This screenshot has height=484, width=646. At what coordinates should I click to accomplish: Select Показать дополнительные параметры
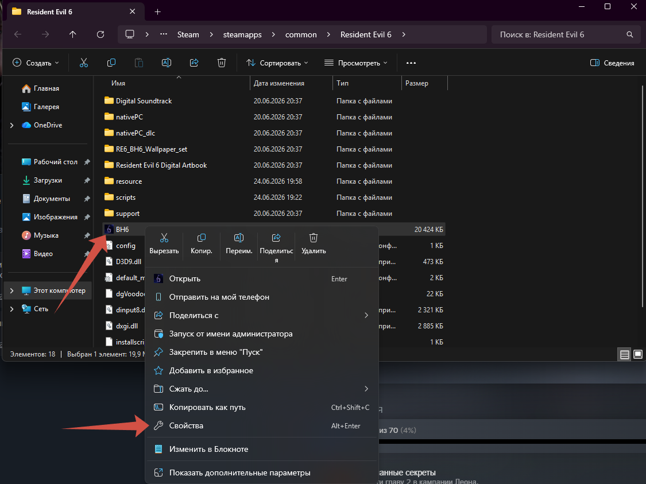[x=262, y=473]
